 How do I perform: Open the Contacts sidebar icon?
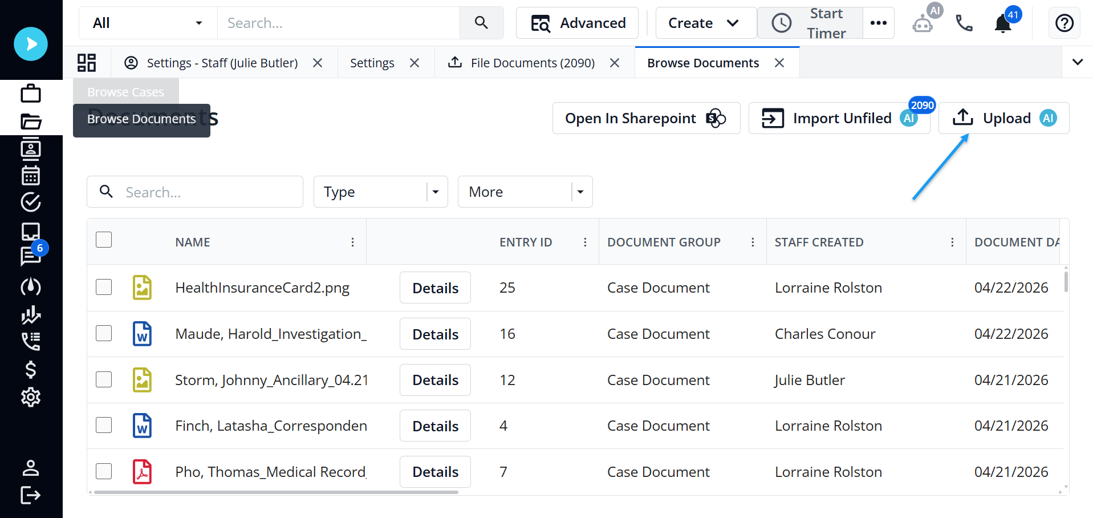click(x=31, y=148)
